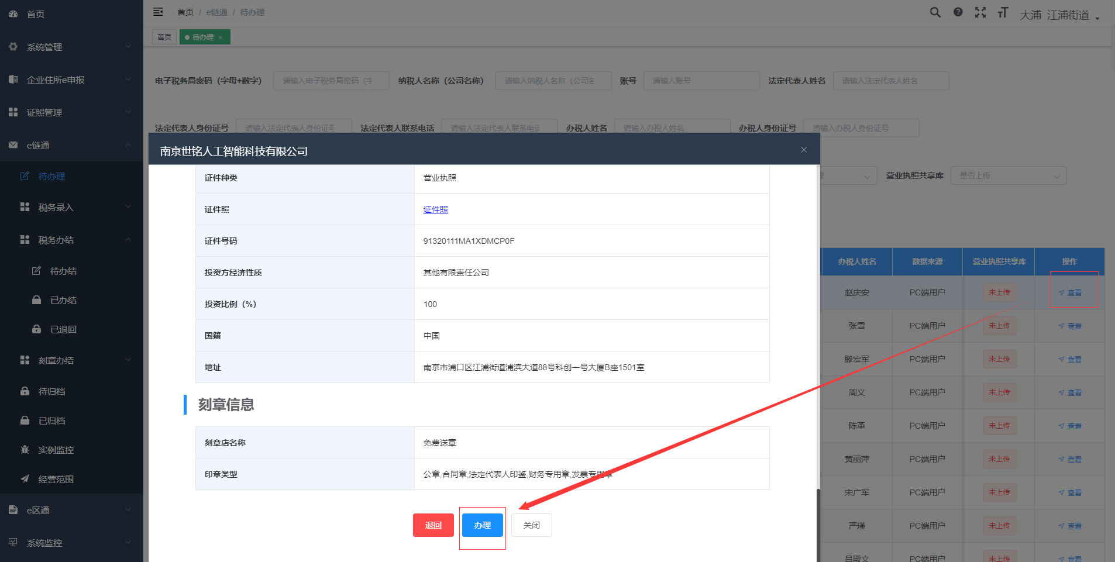The height and width of the screenshot is (562, 1115).
Task: Collapse the e链通 menu chevron
Action: [128, 144]
